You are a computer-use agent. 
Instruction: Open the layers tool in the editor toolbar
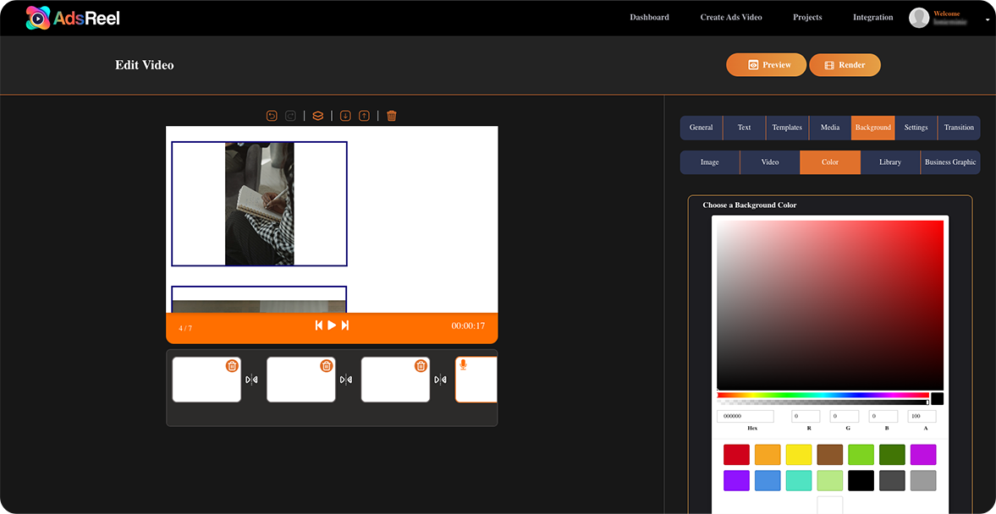317,116
